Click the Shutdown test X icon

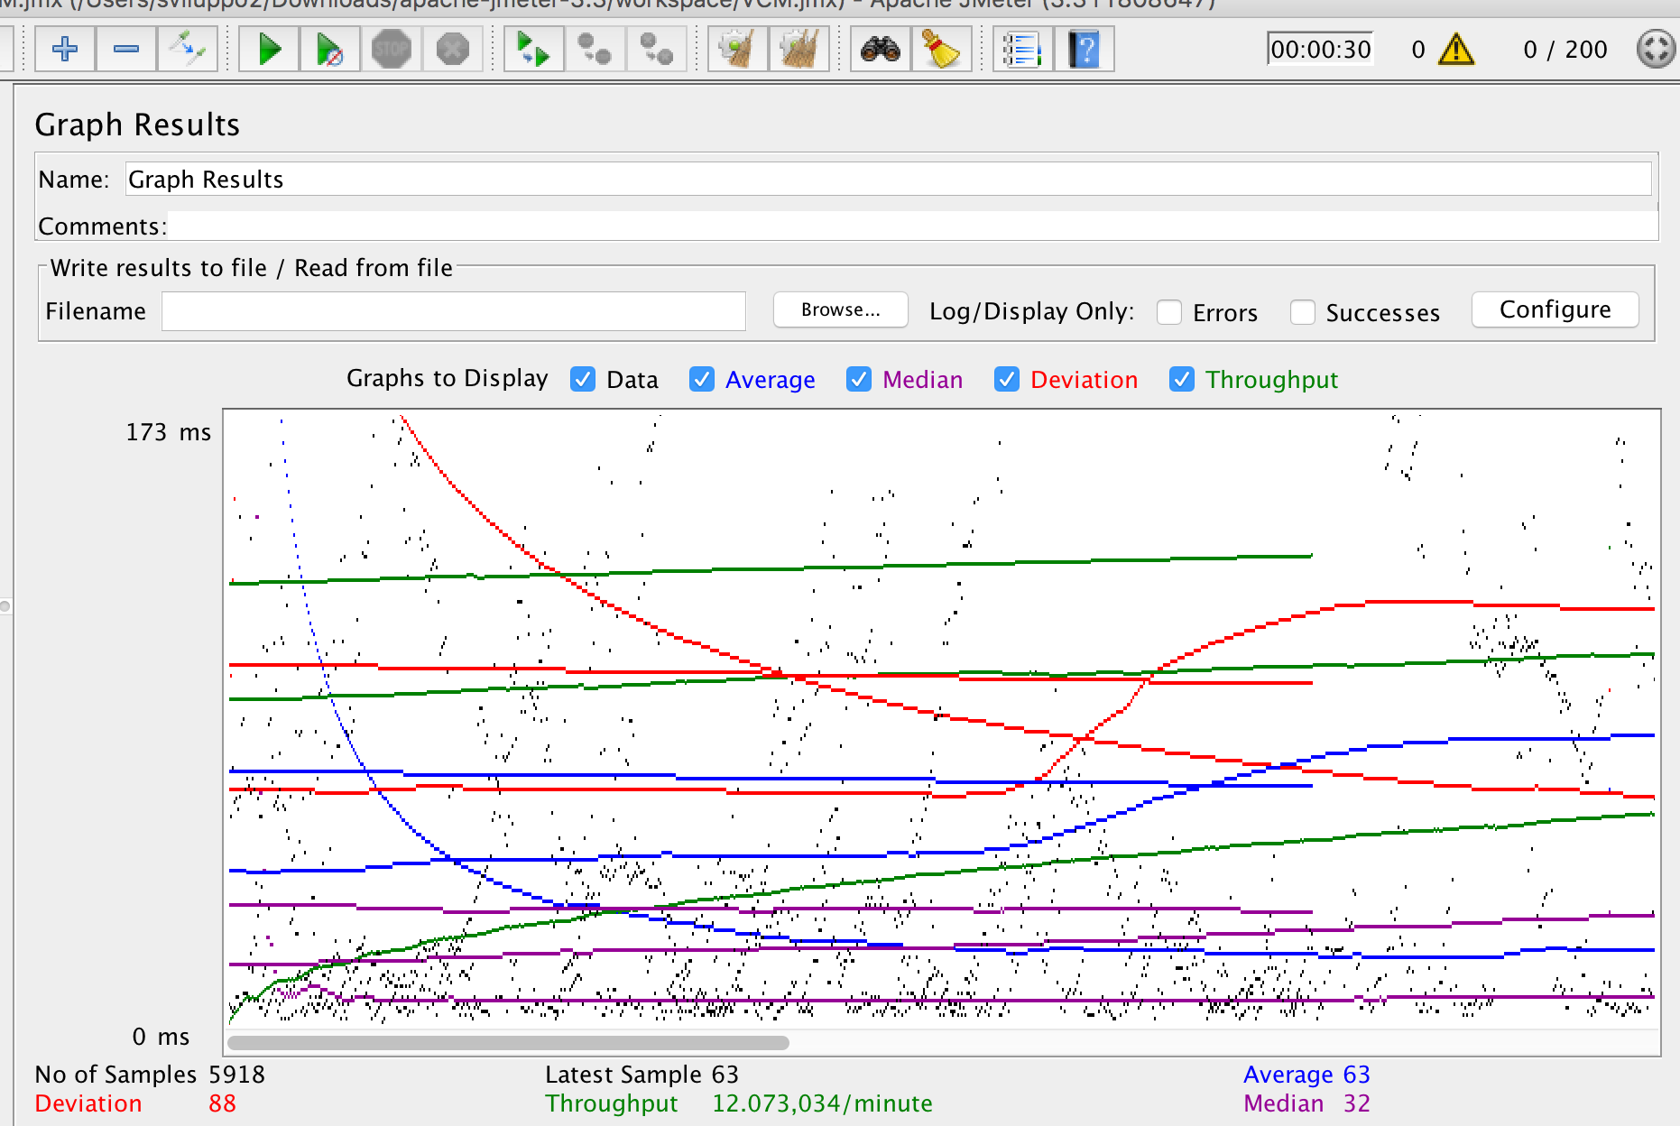click(453, 49)
